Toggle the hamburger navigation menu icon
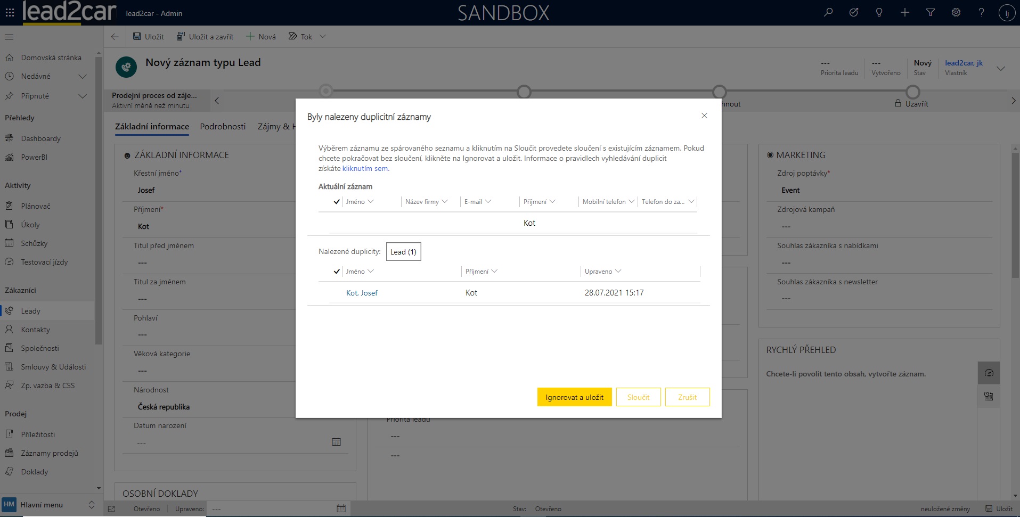This screenshot has width=1020, height=517. click(9, 37)
